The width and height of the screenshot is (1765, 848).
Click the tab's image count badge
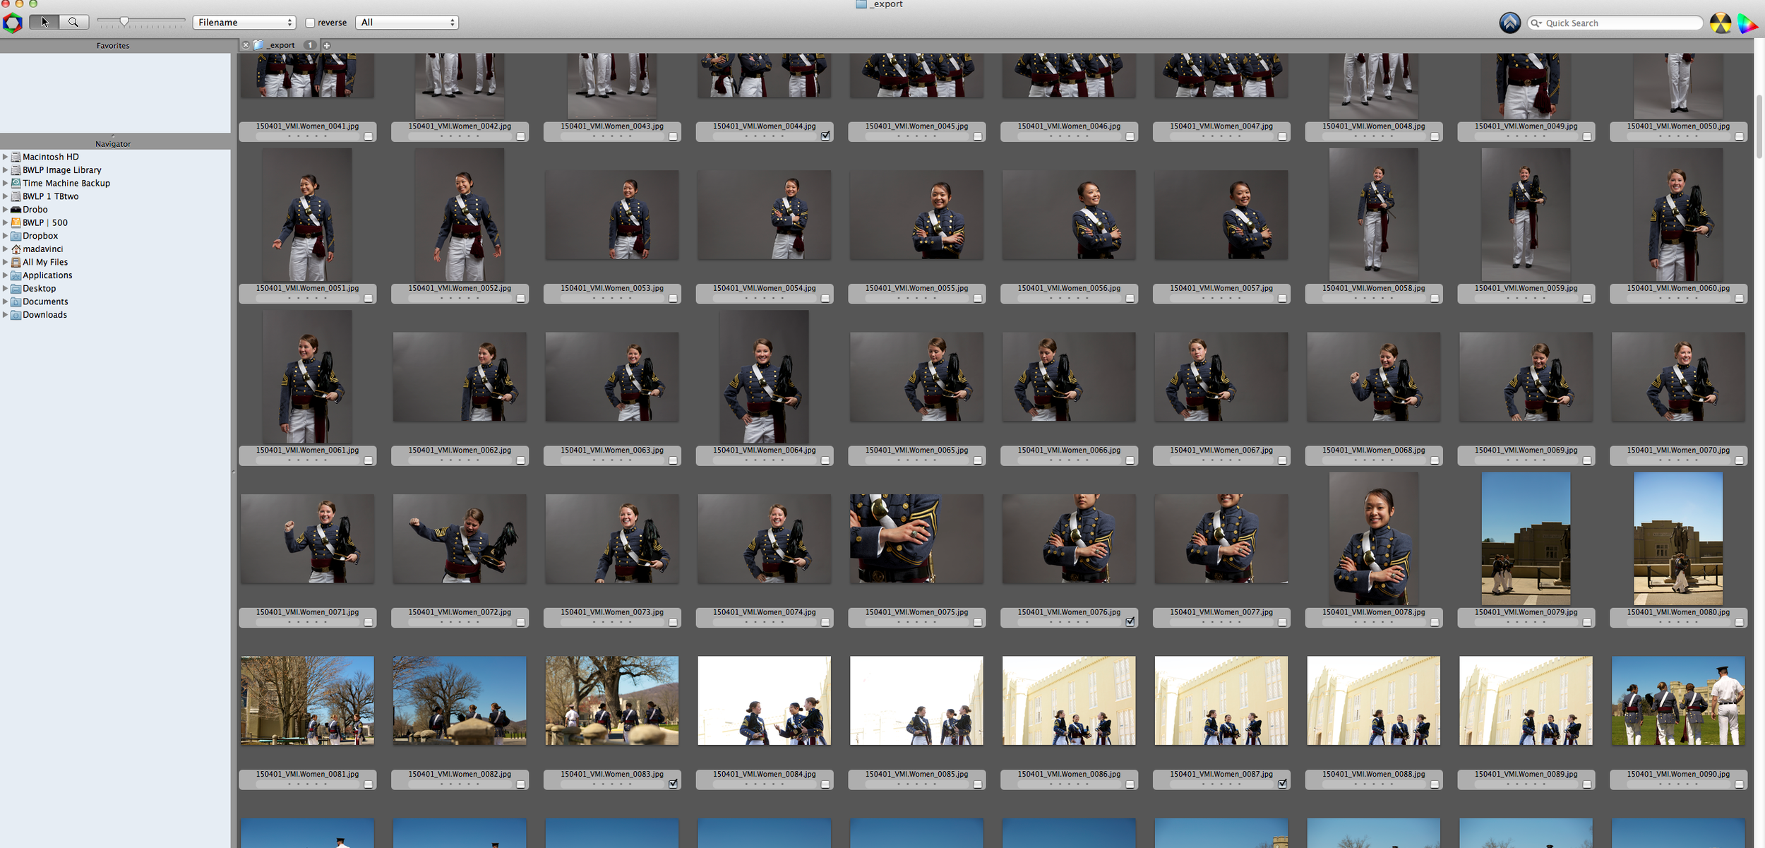(x=310, y=45)
